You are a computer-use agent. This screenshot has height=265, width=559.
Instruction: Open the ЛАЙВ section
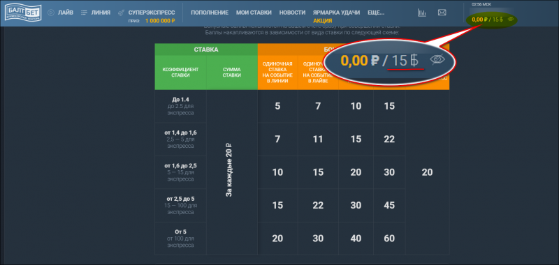66,13
